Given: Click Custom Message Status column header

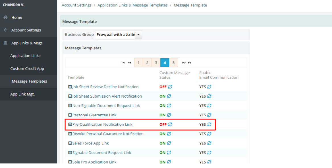Looking at the screenshot, I should [175, 75].
